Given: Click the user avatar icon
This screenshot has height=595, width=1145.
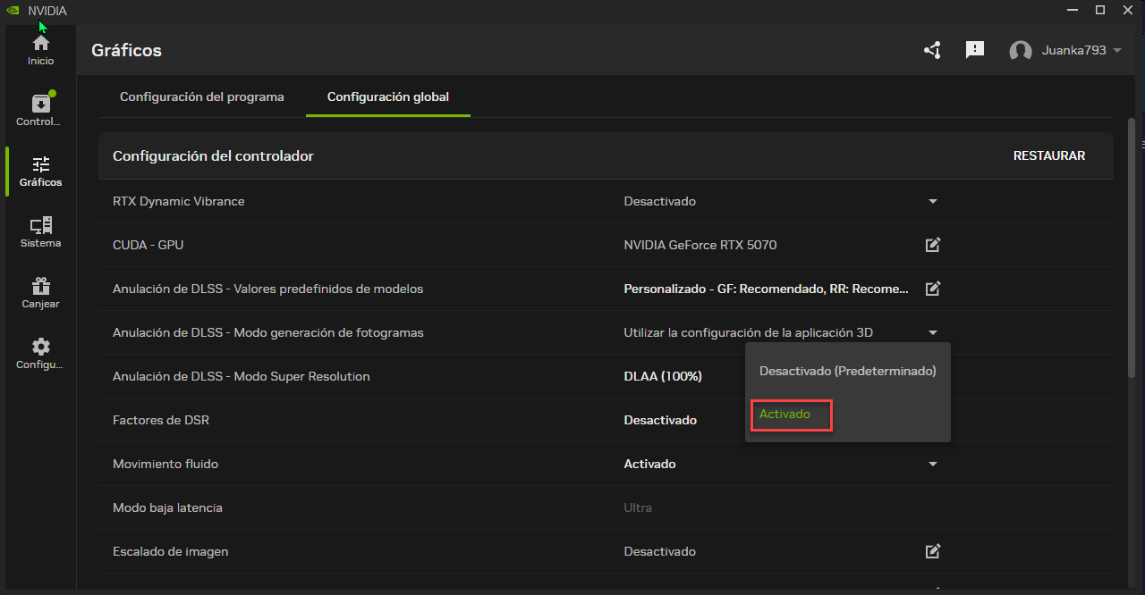Looking at the screenshot, I should pos(1021,51).
